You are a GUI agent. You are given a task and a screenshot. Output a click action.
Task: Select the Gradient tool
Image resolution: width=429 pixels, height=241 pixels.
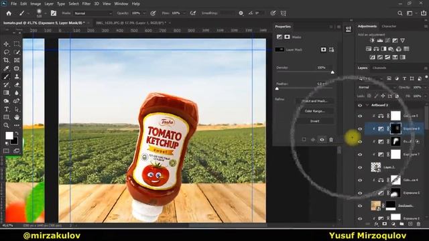[6, 93]
